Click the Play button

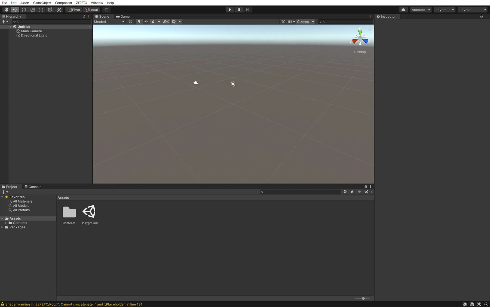pos(230,10)
